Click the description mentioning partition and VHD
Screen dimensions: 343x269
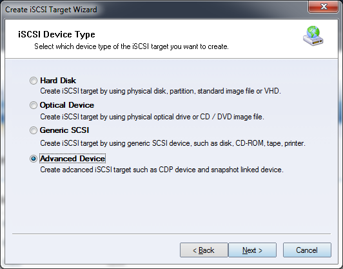(x=161, y=91)
